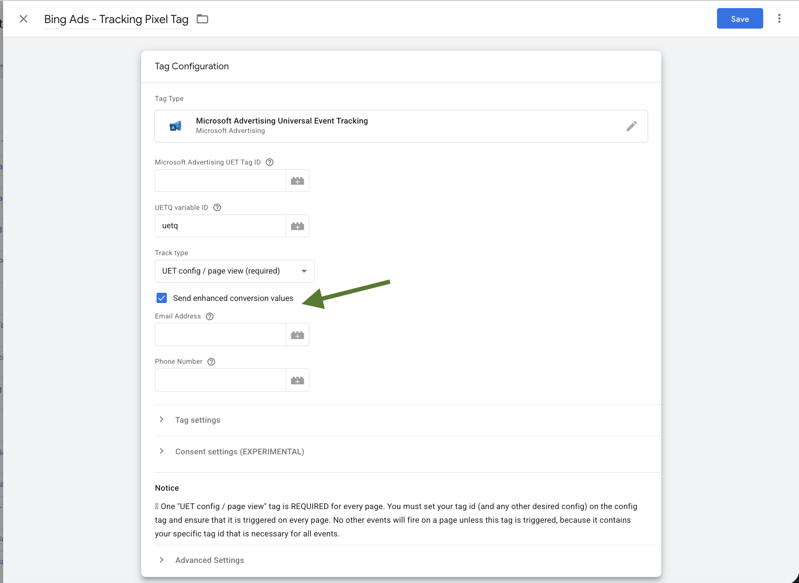Insert variable into Phone Number field
The image size is (799, 583).
(x=297, y=380)
